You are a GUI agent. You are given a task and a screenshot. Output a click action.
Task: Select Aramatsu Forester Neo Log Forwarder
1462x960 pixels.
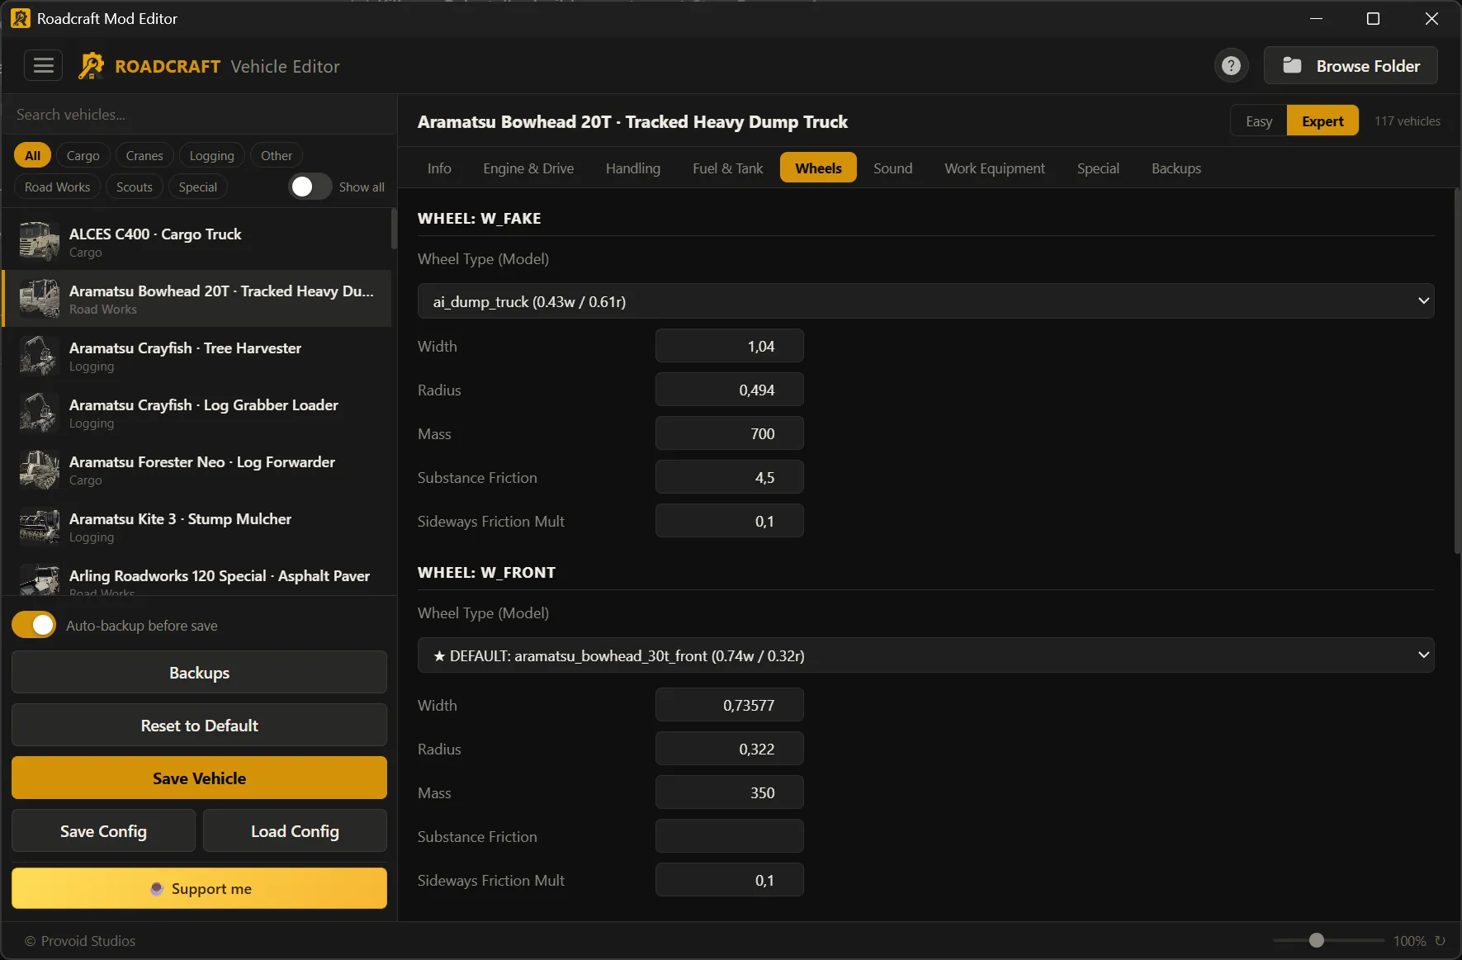pos(197,470)
